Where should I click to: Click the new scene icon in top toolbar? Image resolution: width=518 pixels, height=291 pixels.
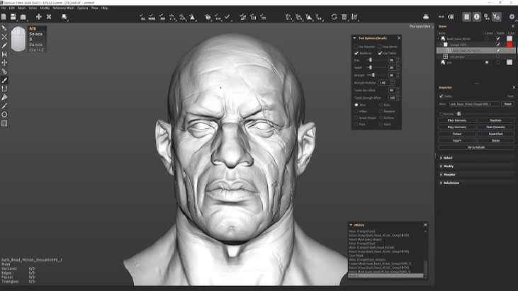tap(4, 16)
